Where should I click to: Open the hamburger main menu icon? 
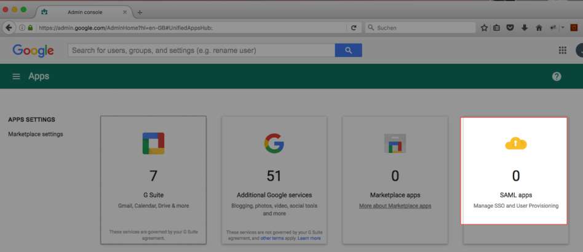click(x=16, y=77)
